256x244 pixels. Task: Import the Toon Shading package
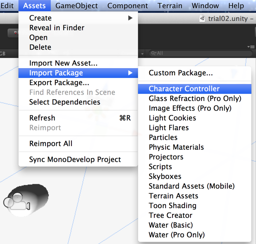click(x=172, y=206)
